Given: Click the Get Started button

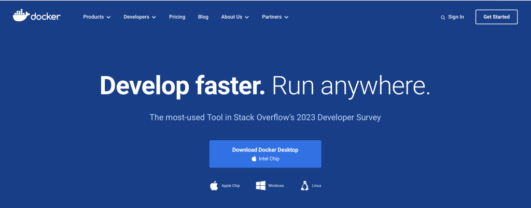Looking at the screenshot, I should (x=496, y=17).
